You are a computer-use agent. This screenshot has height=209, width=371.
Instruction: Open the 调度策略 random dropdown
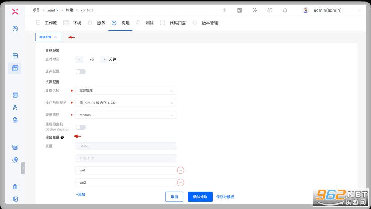126,115
